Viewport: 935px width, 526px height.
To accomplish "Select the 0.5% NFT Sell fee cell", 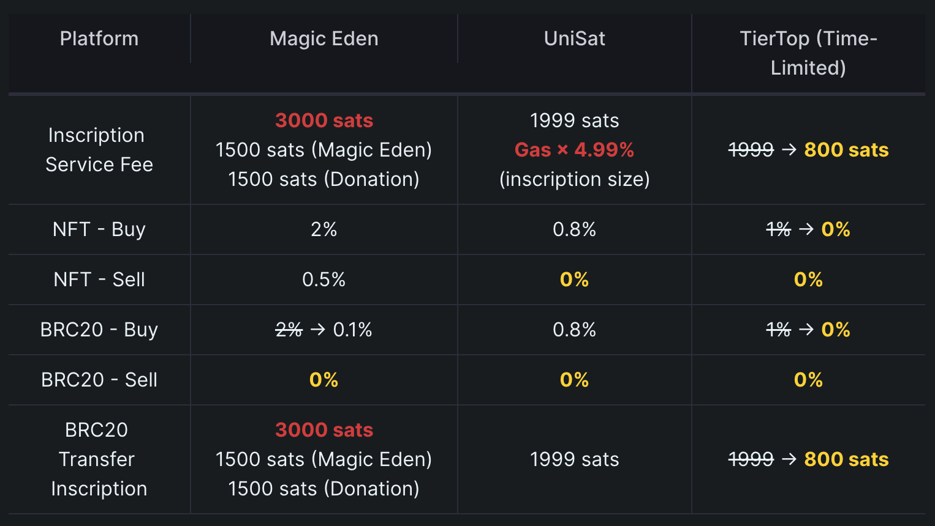I will 324,280.
